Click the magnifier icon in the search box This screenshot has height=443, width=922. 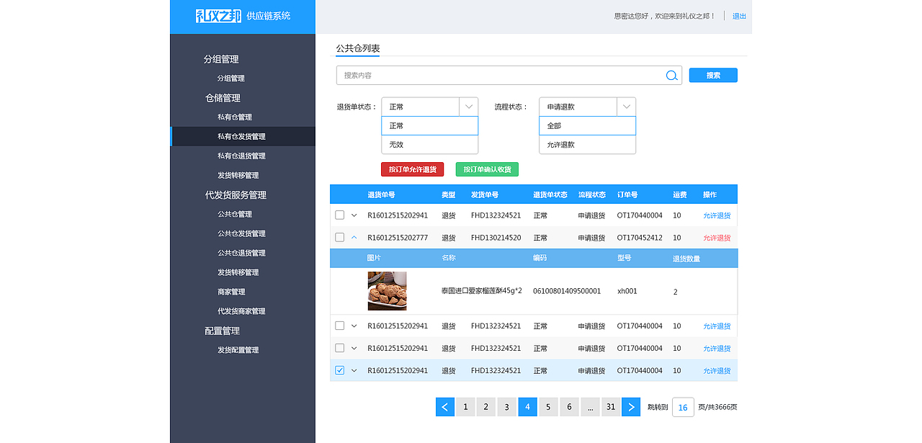(x=671, y=76)
